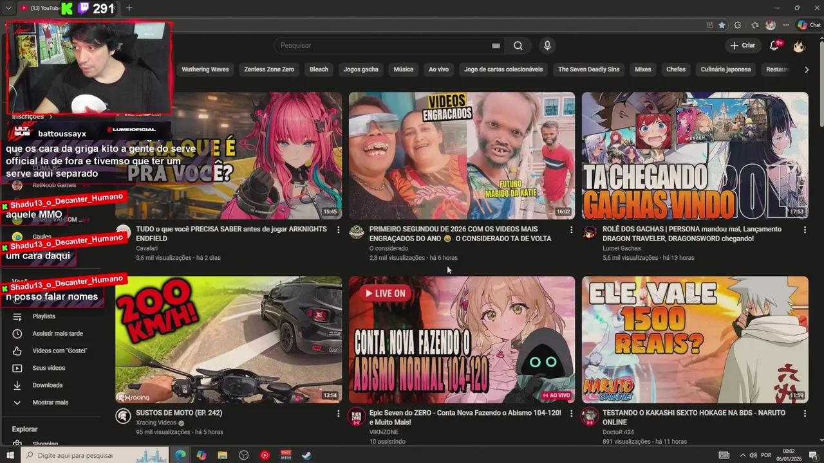Click the page vertical scrollbar
Screen dimensions: 824x463
click(821, 84)
